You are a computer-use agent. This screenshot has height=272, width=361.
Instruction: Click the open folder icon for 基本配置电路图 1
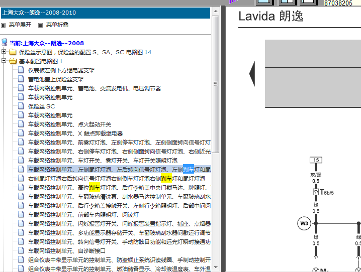13,61
